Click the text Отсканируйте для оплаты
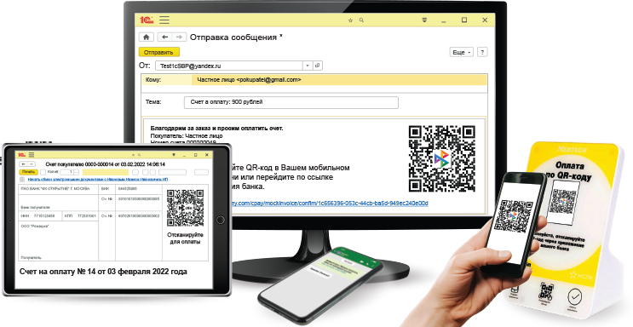The height and width of the screenshot is (327, 633). 185,238
